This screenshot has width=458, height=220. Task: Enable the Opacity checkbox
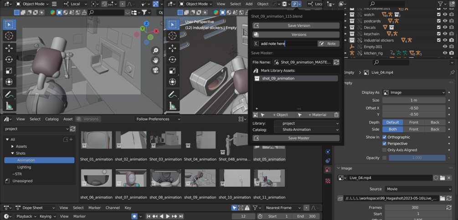click(x=384, y=158)
